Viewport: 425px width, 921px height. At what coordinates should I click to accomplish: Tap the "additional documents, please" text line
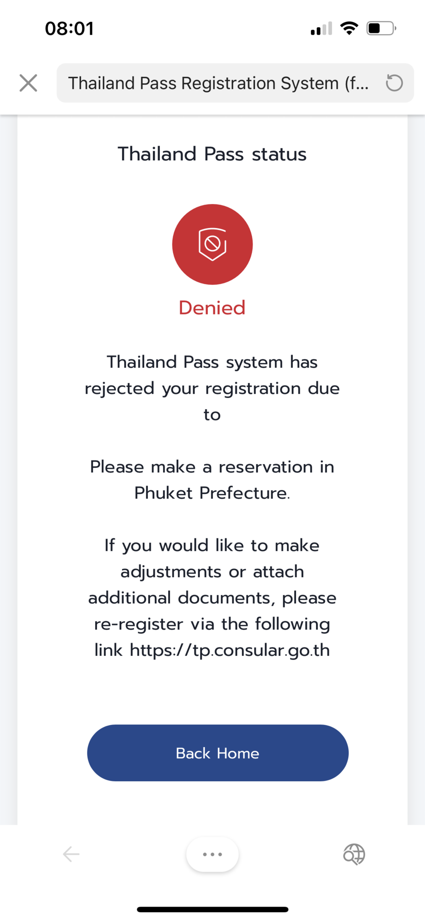pos(212,598)
